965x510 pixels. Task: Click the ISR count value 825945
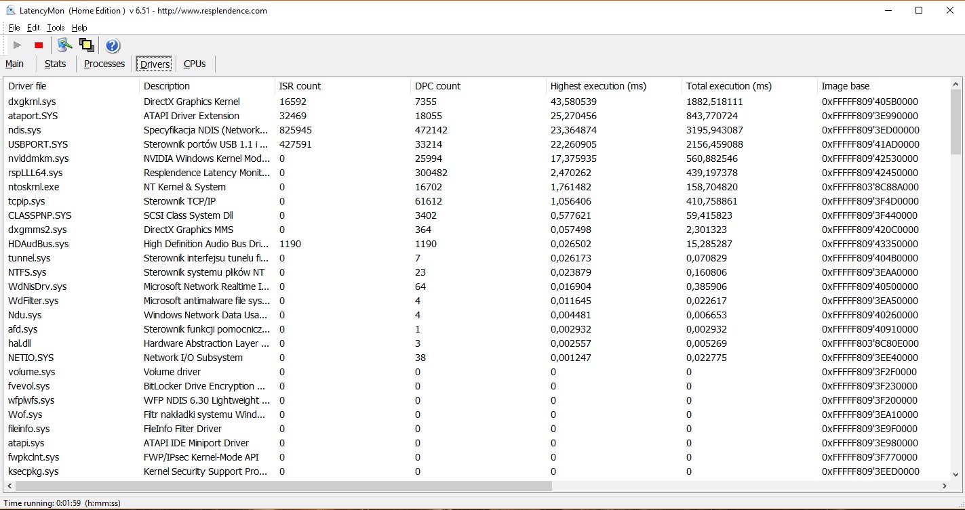[x=296, y=130]
